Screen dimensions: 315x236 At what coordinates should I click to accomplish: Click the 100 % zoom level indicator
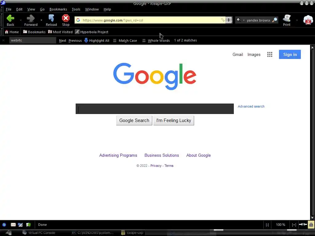281,225
